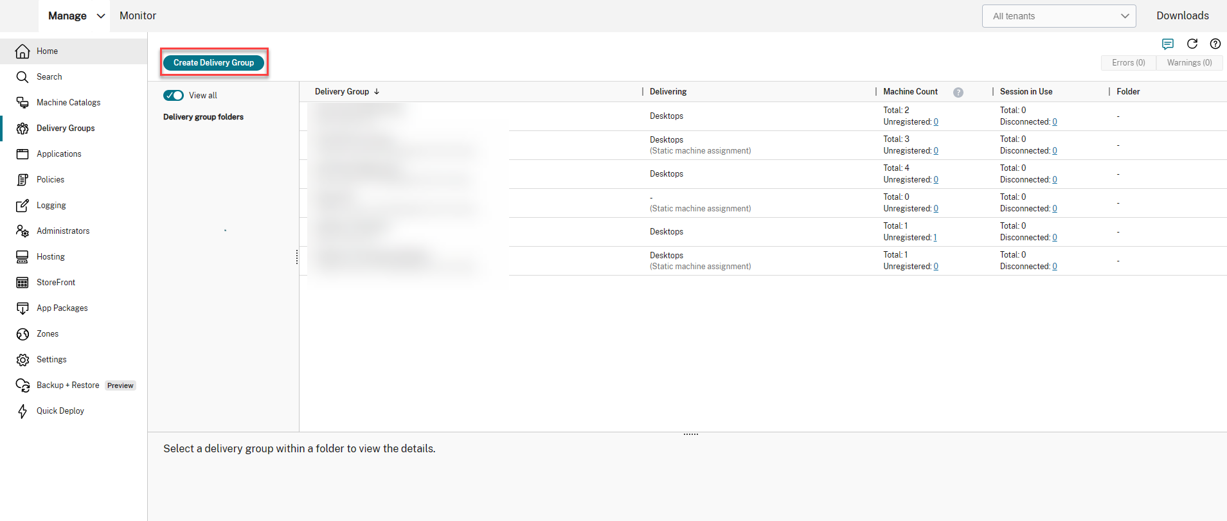Click the Unregistered count link showing 1

(x=935, y=238)
